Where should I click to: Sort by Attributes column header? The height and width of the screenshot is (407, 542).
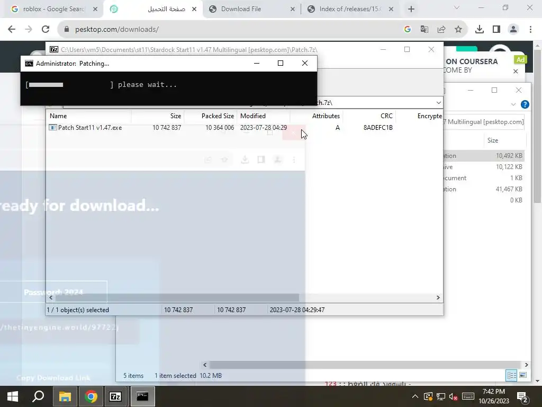coord(317,116)
